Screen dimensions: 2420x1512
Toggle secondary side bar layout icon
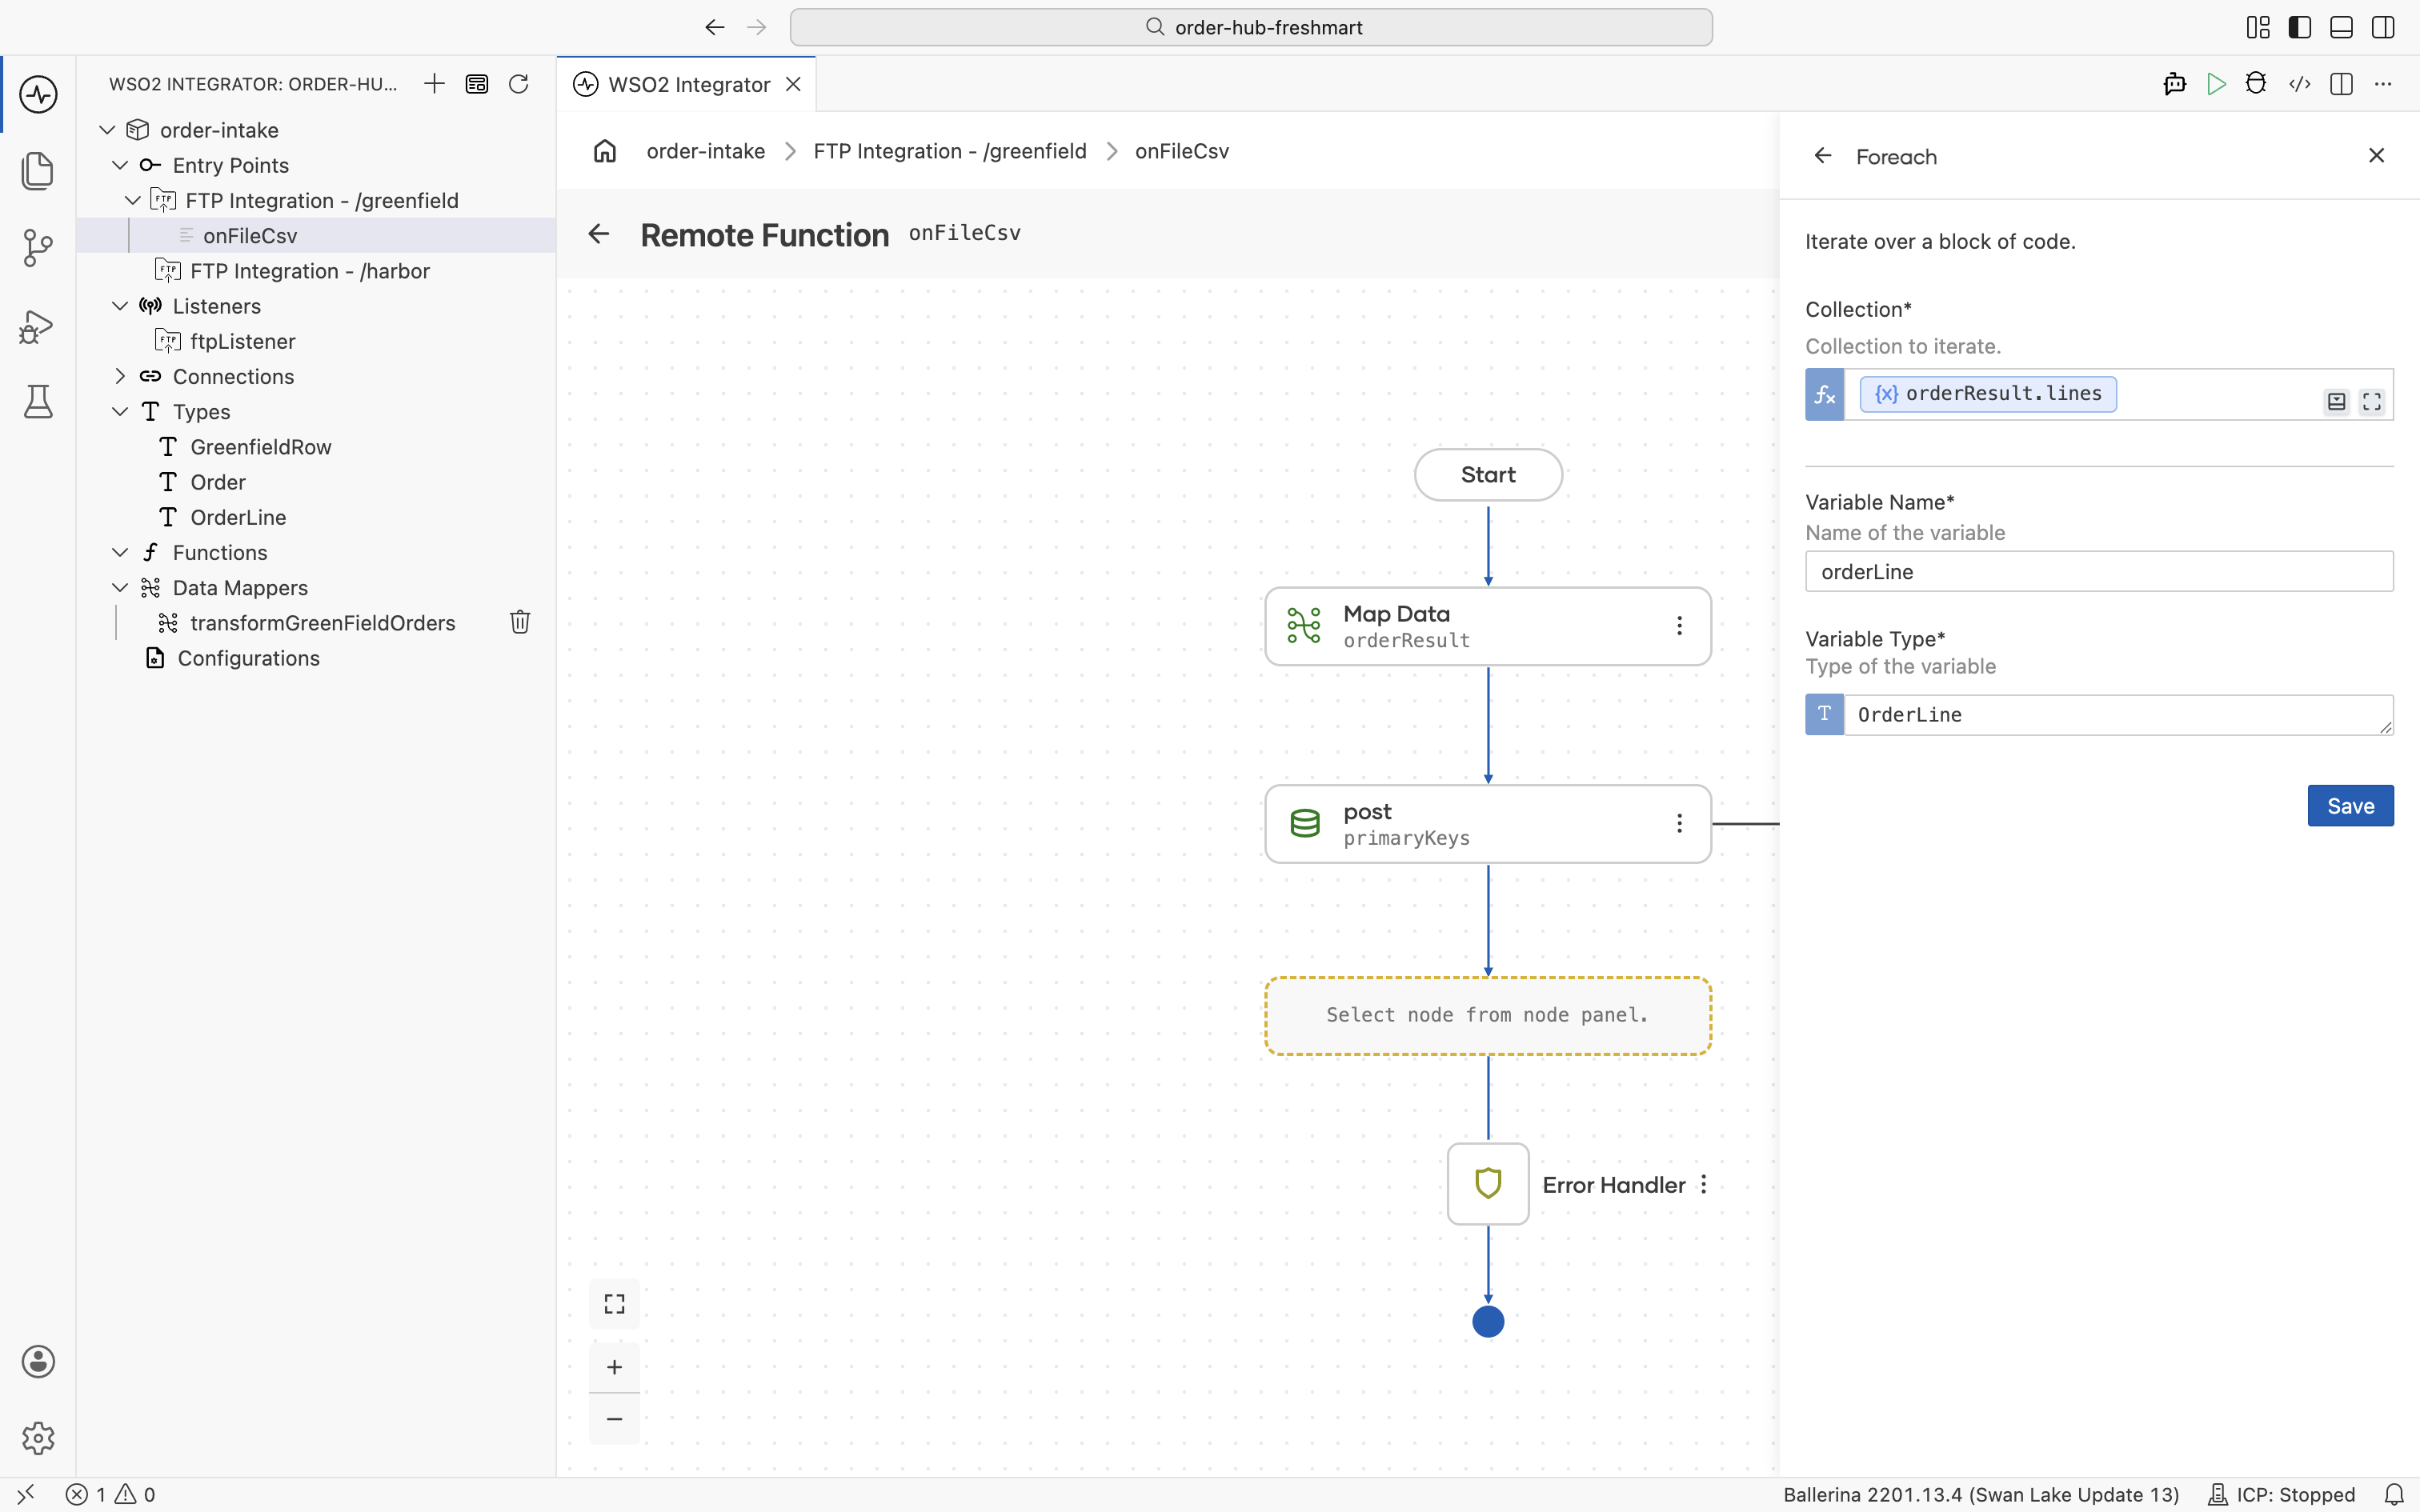(2383, 27)
